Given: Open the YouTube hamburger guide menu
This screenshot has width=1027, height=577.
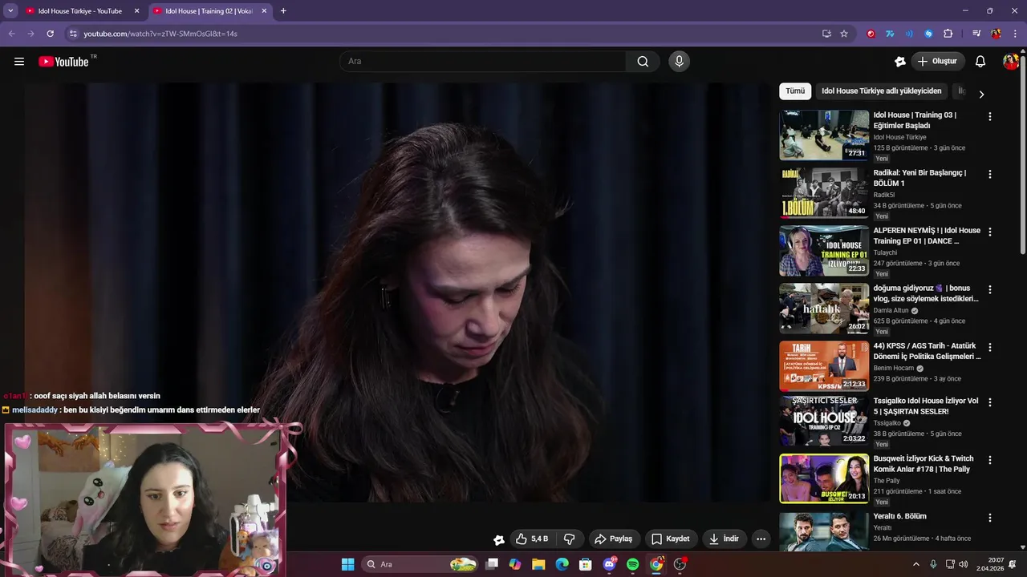Looking at the screenshot, I should pos(19,62).
